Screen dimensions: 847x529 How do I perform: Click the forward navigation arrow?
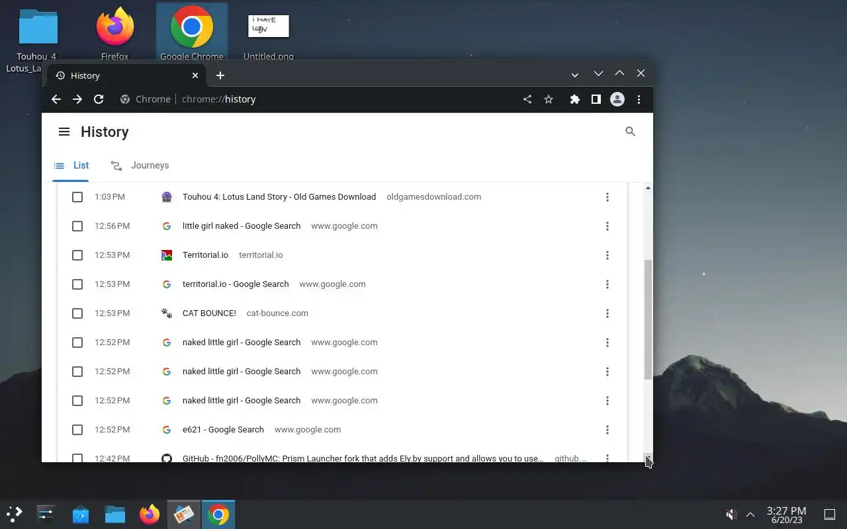coord(77,99)
